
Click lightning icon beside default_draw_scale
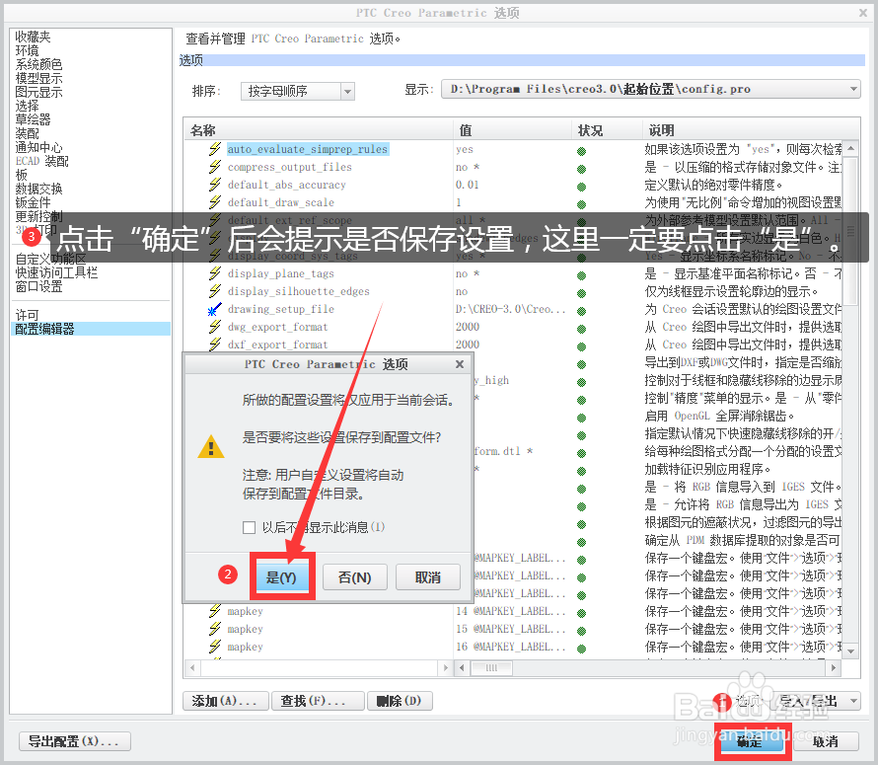[214, 202]
